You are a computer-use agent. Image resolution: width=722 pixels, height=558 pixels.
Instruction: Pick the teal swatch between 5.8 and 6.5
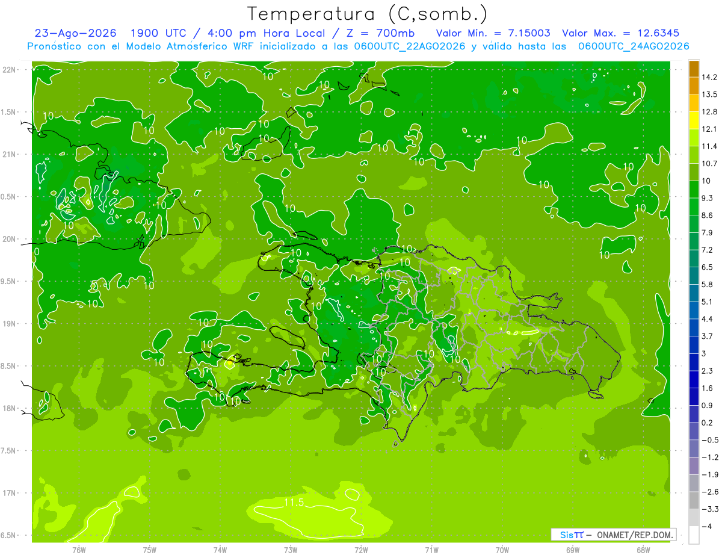coord(694,276)
